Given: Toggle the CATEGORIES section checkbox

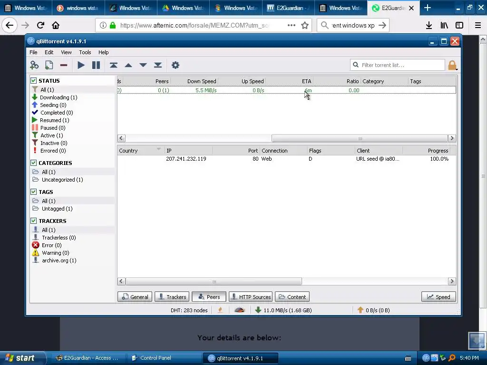Looking at the screenshot, I should (34, 163).
